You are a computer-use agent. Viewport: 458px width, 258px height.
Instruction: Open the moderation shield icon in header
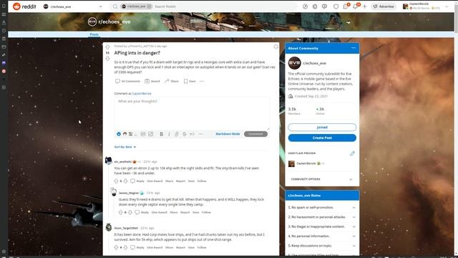(336, 6)
